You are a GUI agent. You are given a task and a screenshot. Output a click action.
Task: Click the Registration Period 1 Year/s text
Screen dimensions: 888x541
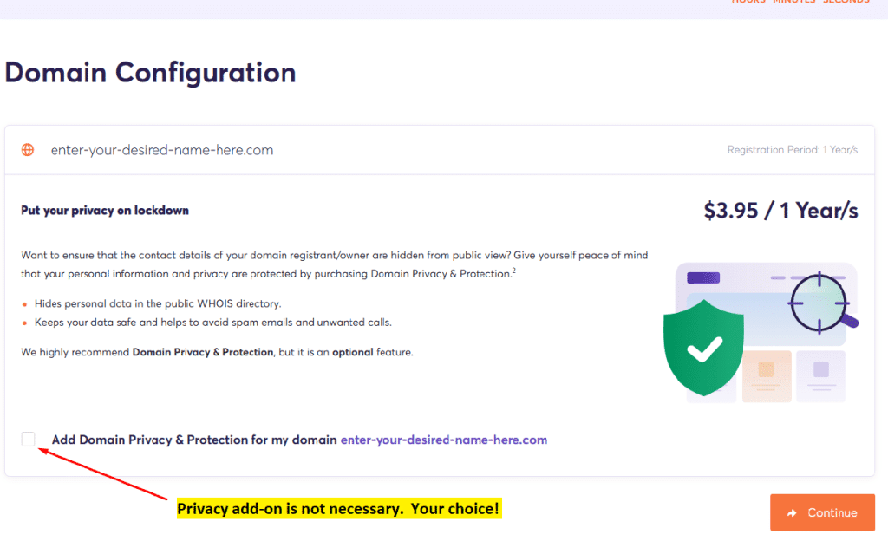click(793, 150)
